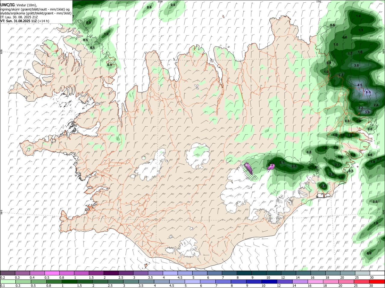Click the red 25 swatch in the lower legend row
This screenshot has width=385, height=288.
[361, 281]
